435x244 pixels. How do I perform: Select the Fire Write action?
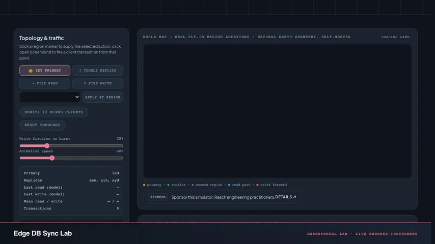(x=98, y=83)
